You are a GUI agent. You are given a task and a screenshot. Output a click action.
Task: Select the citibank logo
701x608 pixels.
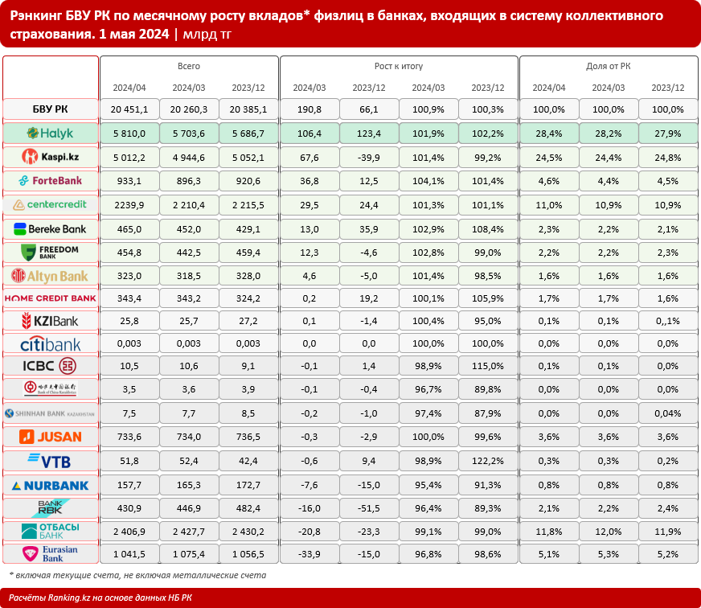click(x=50, y=344)
